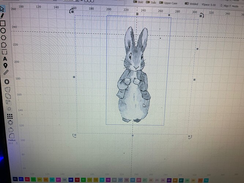Select the Rectangle drawing tool
Screen dimensions: 244x183
3,23
